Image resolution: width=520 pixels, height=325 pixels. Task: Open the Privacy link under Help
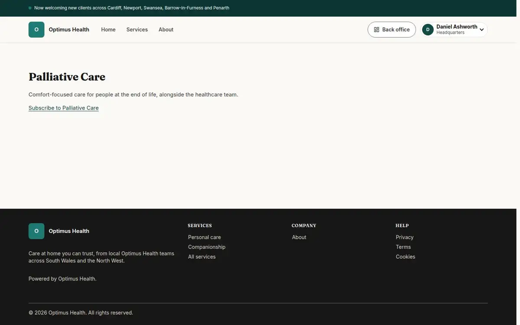click(405, 237)
